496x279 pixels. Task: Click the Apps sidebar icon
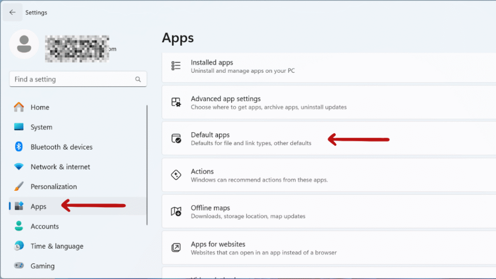tap(19, 206)
